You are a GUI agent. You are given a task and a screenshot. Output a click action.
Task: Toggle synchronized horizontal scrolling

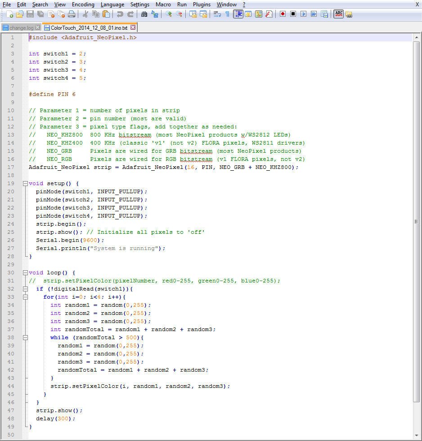pos(203,14)
